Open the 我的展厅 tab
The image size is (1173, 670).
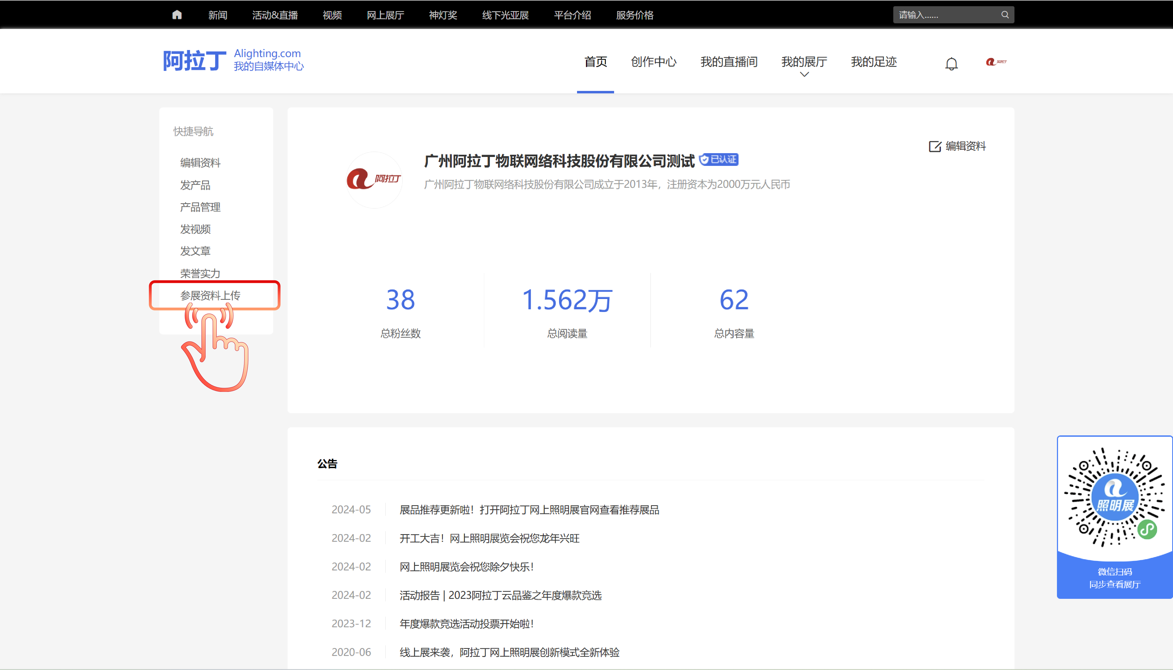[x=804, y=62]
